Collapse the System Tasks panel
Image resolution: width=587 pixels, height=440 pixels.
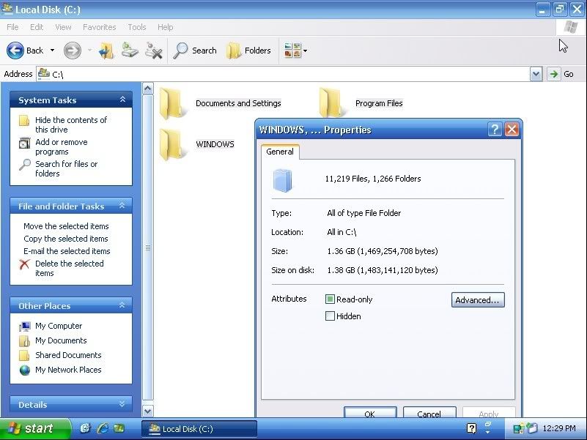pyautogui.click(x=122, y=100)
